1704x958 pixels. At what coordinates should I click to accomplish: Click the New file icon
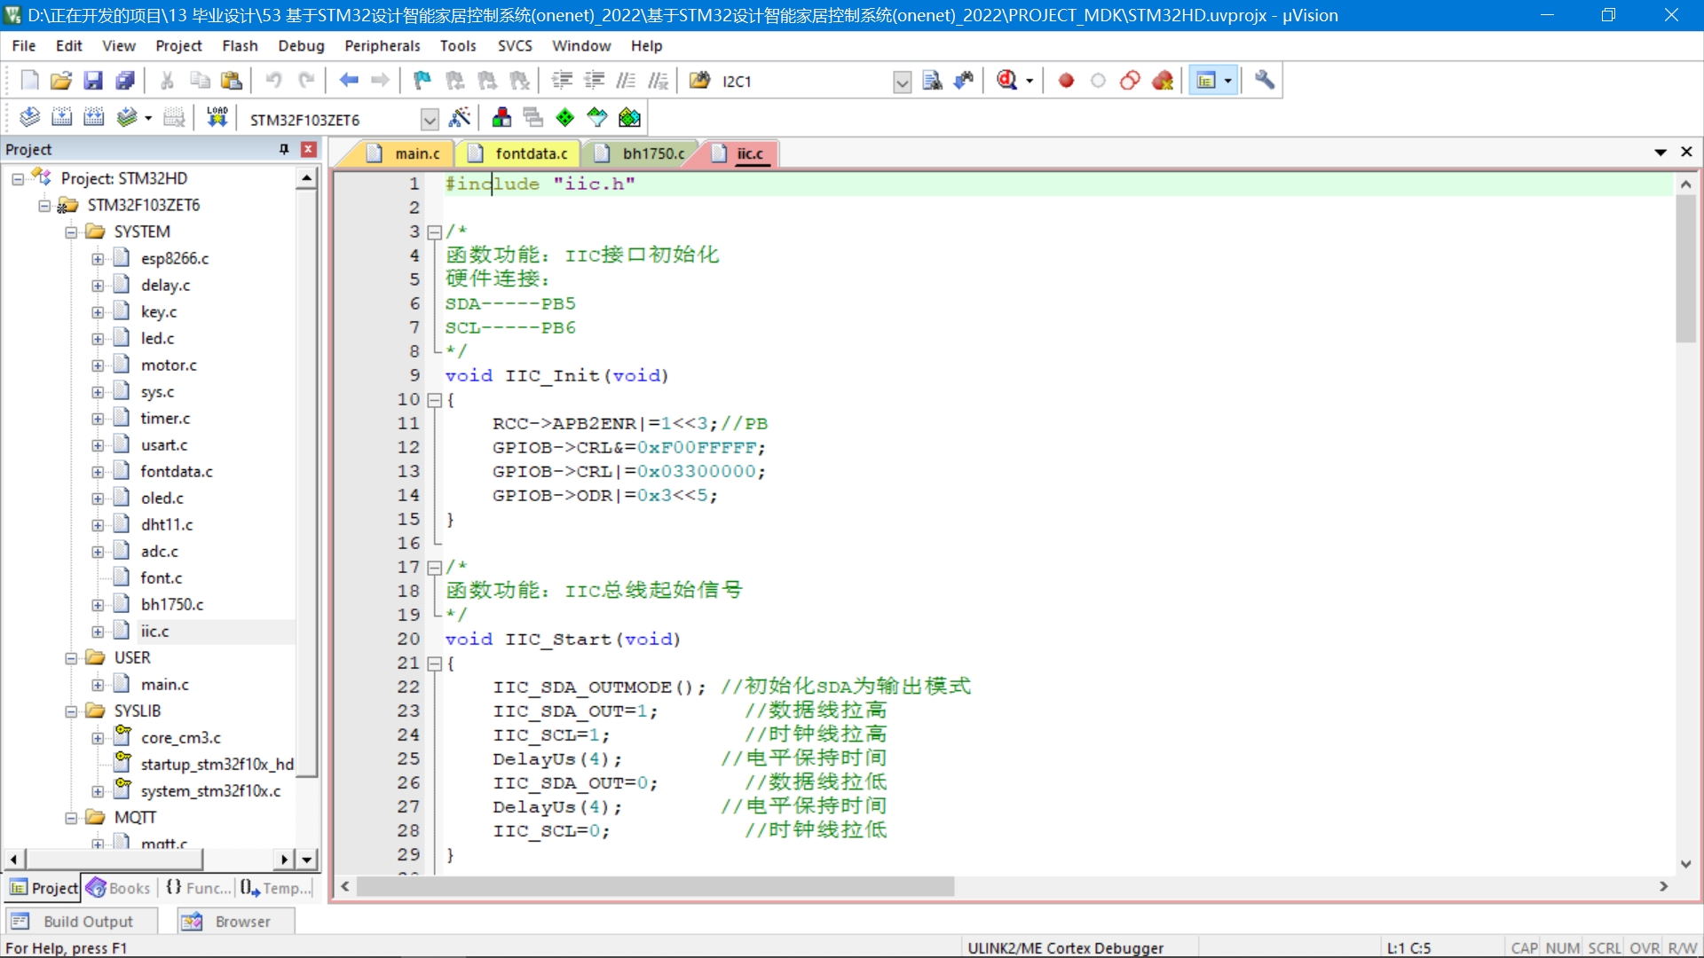click(29, 81)
